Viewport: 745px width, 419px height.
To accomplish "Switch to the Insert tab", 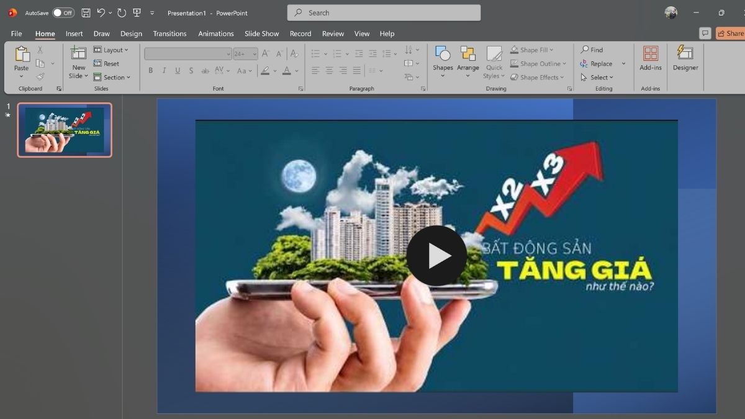I will 74,34.
